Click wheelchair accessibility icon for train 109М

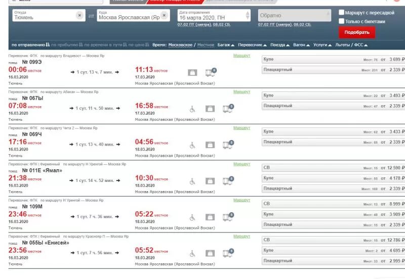pyautogui.click(x=192, y=218)
